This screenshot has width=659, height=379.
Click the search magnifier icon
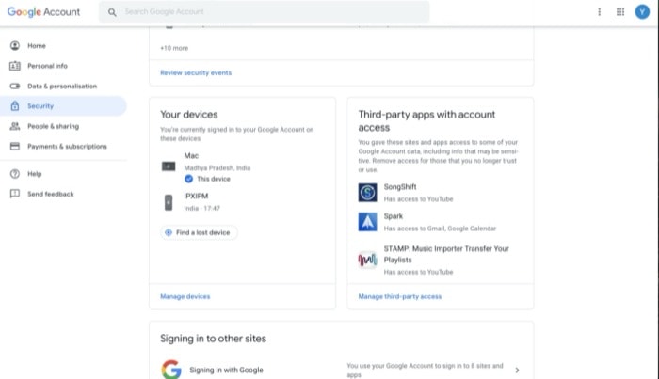coord(112,12)
